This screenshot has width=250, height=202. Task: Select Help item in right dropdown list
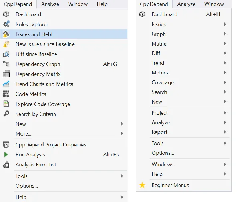point(183,174)
